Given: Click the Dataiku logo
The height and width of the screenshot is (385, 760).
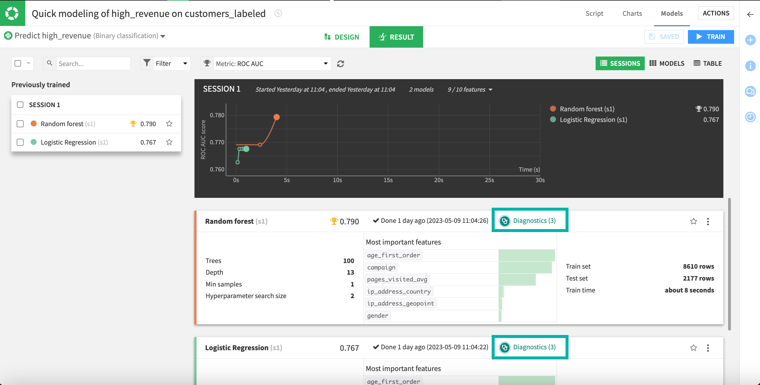Looking at the screenshot, I should pyautogui.click(x=12, y=13).
